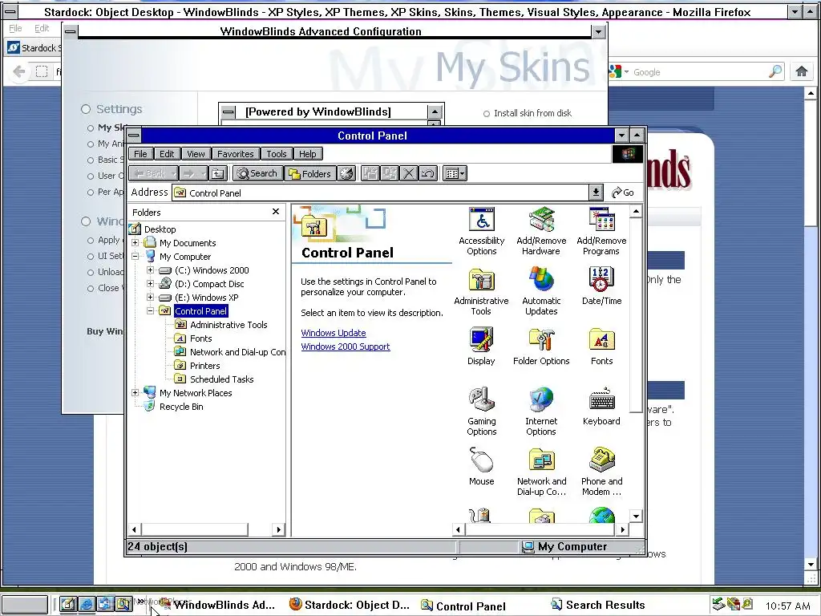Switch to Search Results taskbar button
This screenshot has height=616, width=821.
(597, 605)
